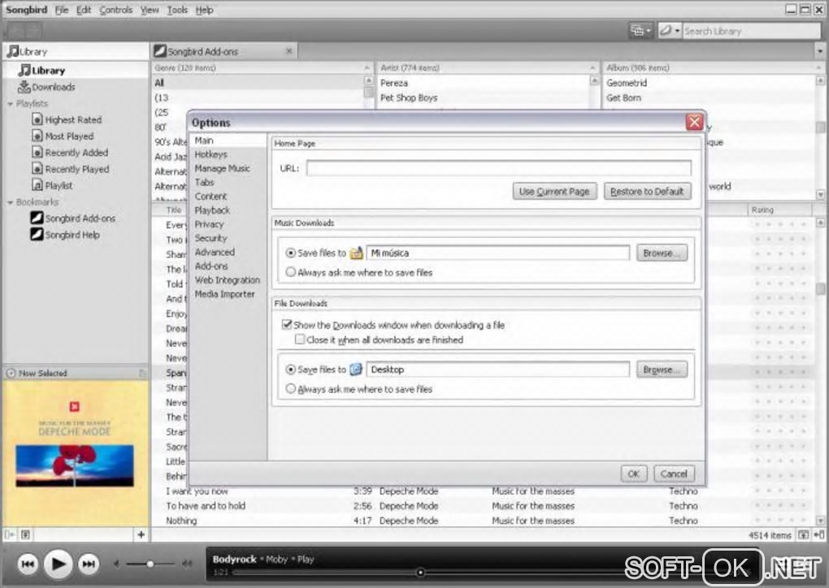This screenshot has width=829, height=588.
Task: Open Songbird Add-ons bookmark in sidebar
Action: [x=73, y=218]
